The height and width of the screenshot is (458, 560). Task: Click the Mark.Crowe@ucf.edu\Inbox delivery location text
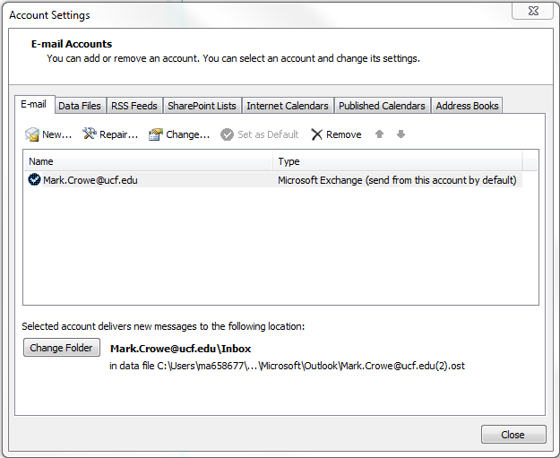tap(181, 349)
